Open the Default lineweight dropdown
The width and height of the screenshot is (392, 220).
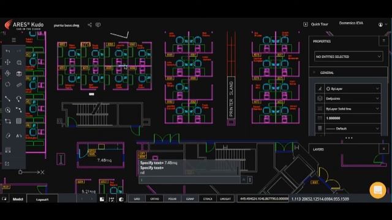352,128
